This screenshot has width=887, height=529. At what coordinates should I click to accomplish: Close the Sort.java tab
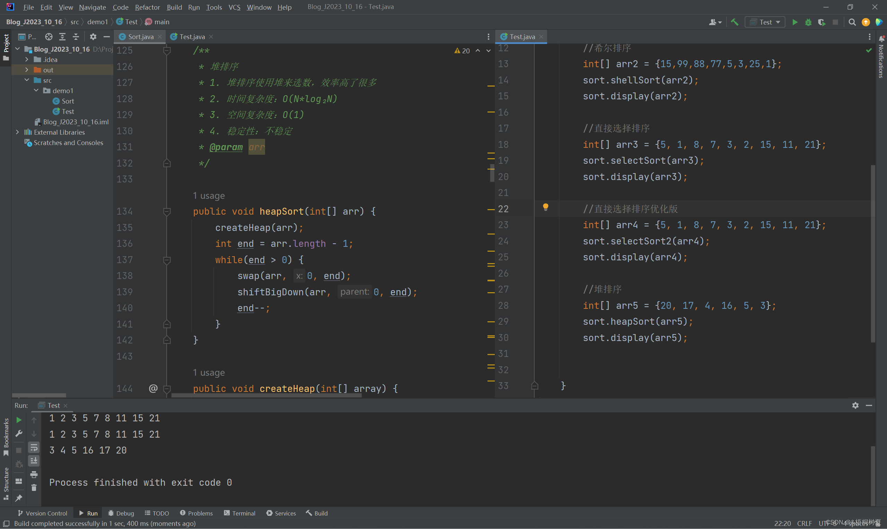click(x=159, y=37)
